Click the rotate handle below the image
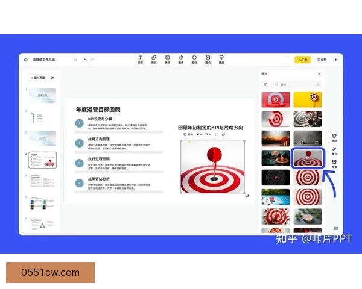The width and height of the screenshot is (362, 289). 247,196
